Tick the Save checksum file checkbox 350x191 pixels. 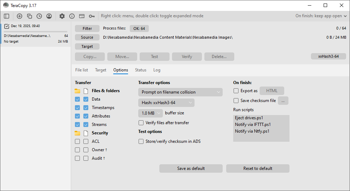point(236,101)
